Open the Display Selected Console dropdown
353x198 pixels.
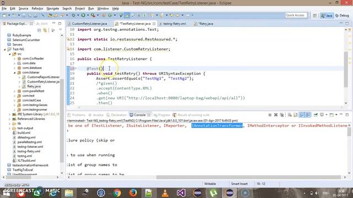pyautogui.click(x=327, y=115)
